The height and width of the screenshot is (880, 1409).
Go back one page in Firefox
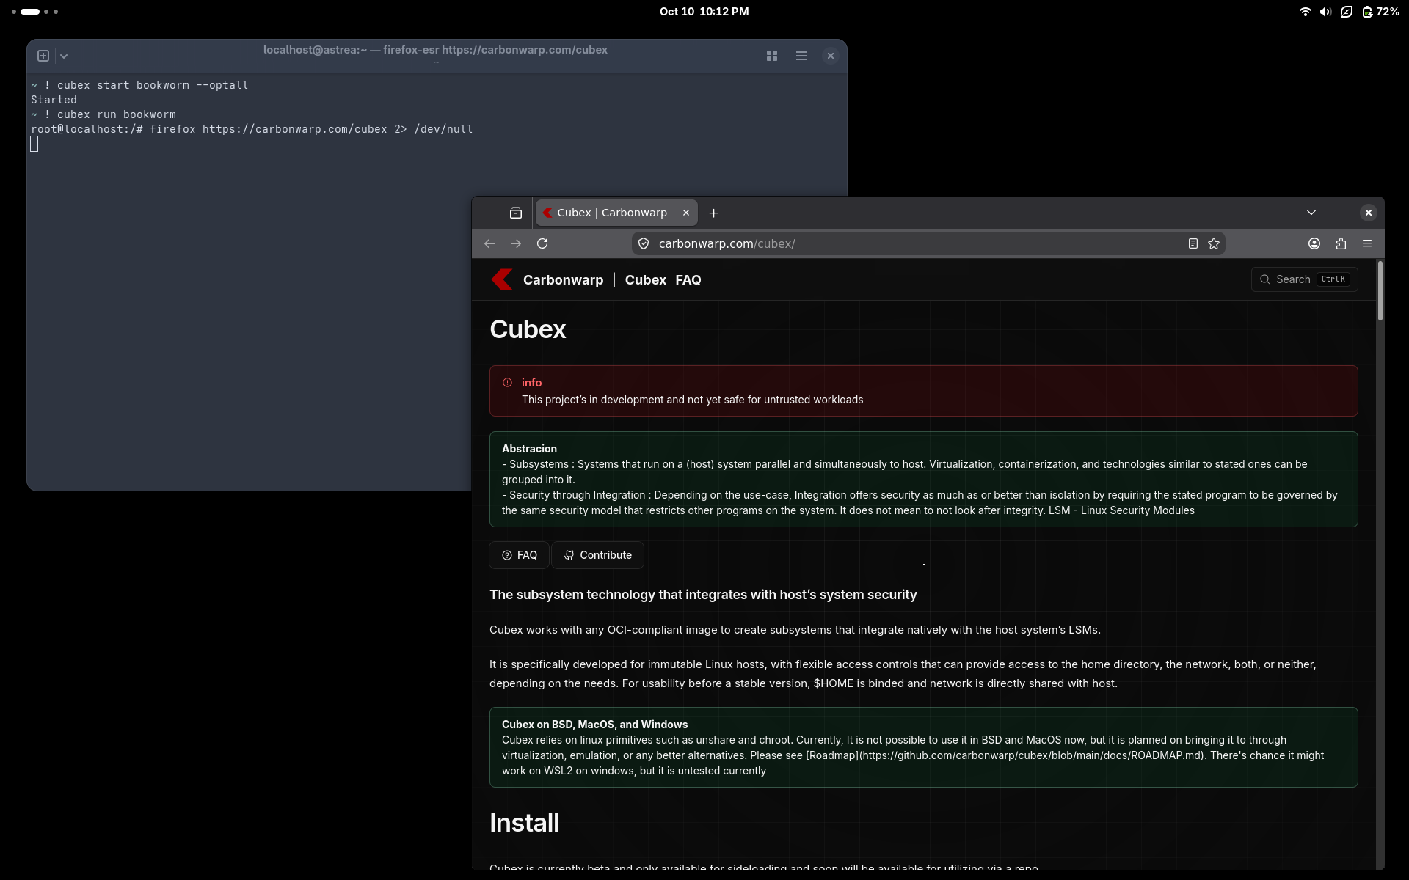[489, 243]
